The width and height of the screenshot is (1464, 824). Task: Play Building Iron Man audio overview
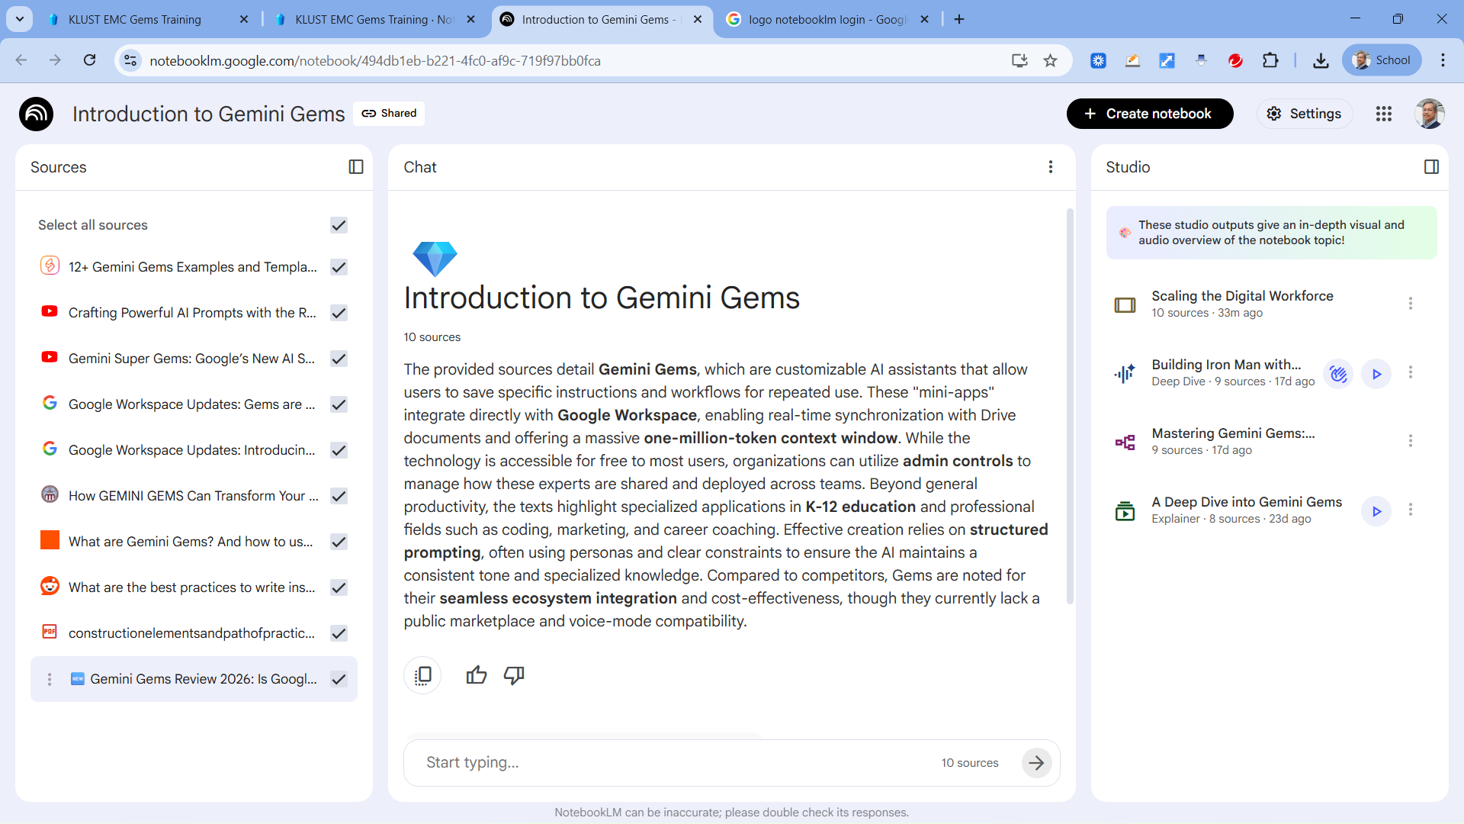[1376, 374]
